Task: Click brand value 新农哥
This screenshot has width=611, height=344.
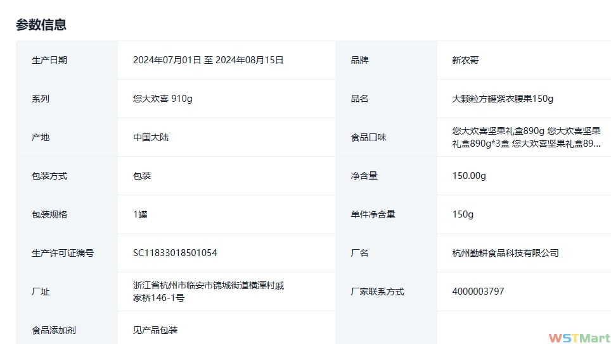Action: (x=465, y=60)
